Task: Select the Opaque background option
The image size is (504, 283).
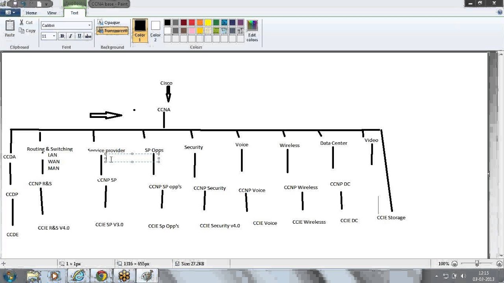Action: 109,22
